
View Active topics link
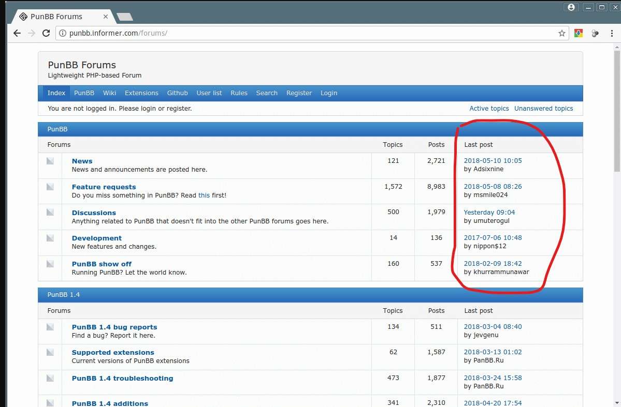point(489,109)
